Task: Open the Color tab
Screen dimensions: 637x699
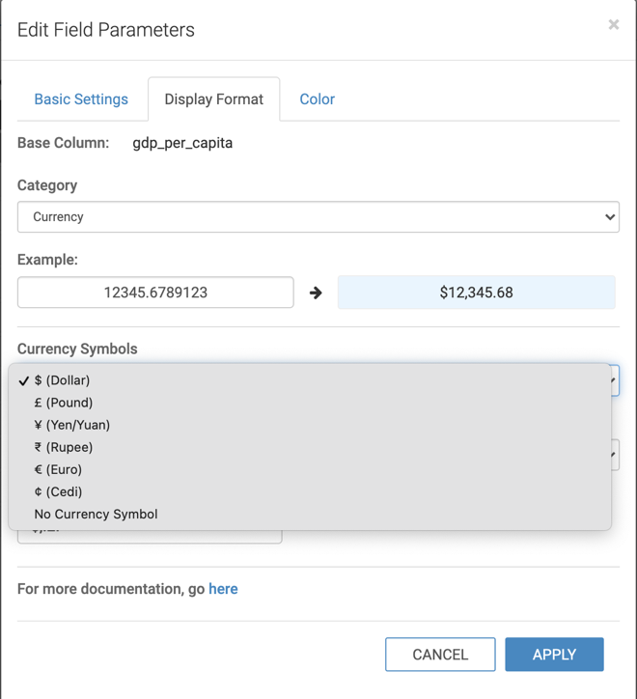Action: [317, 99]
